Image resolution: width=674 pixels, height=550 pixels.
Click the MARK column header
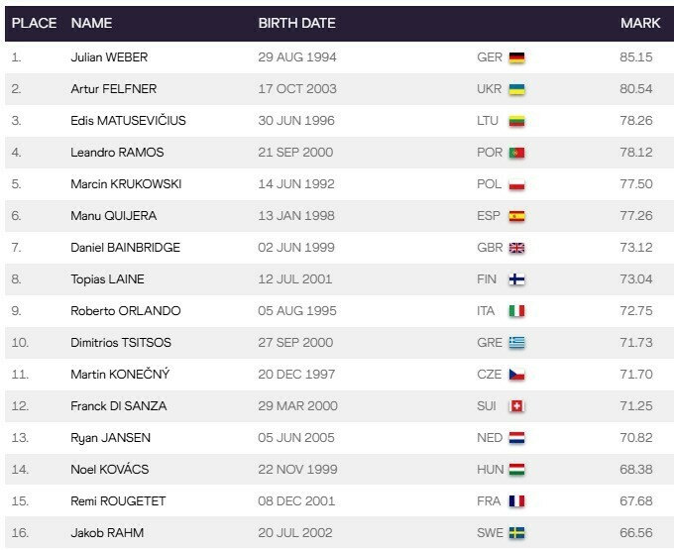coord(634,23)
